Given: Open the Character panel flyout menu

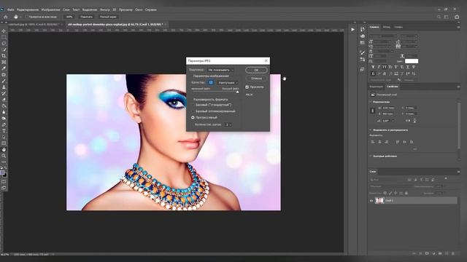Looking at the screenshot, I should pos(458,27).
